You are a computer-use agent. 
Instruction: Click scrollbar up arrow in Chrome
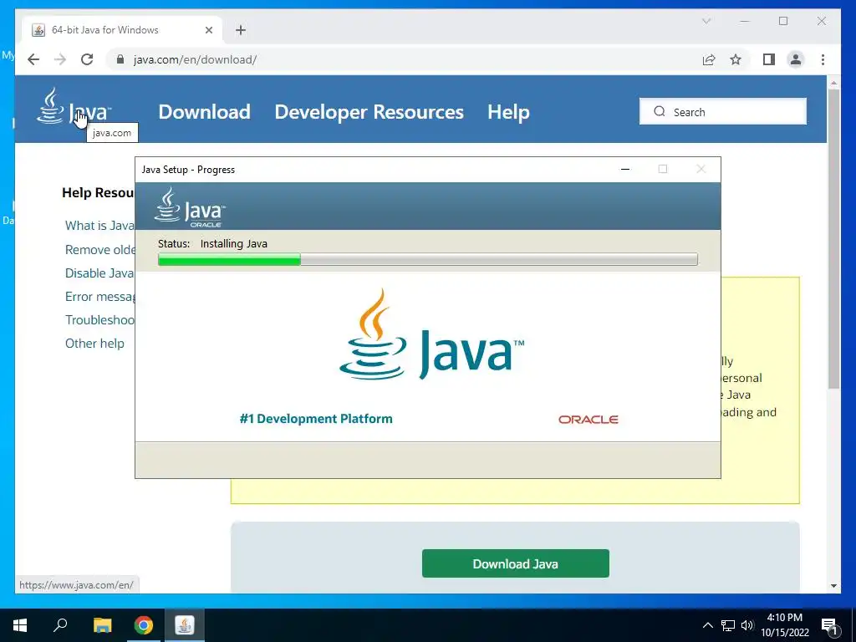pos(833,83)
